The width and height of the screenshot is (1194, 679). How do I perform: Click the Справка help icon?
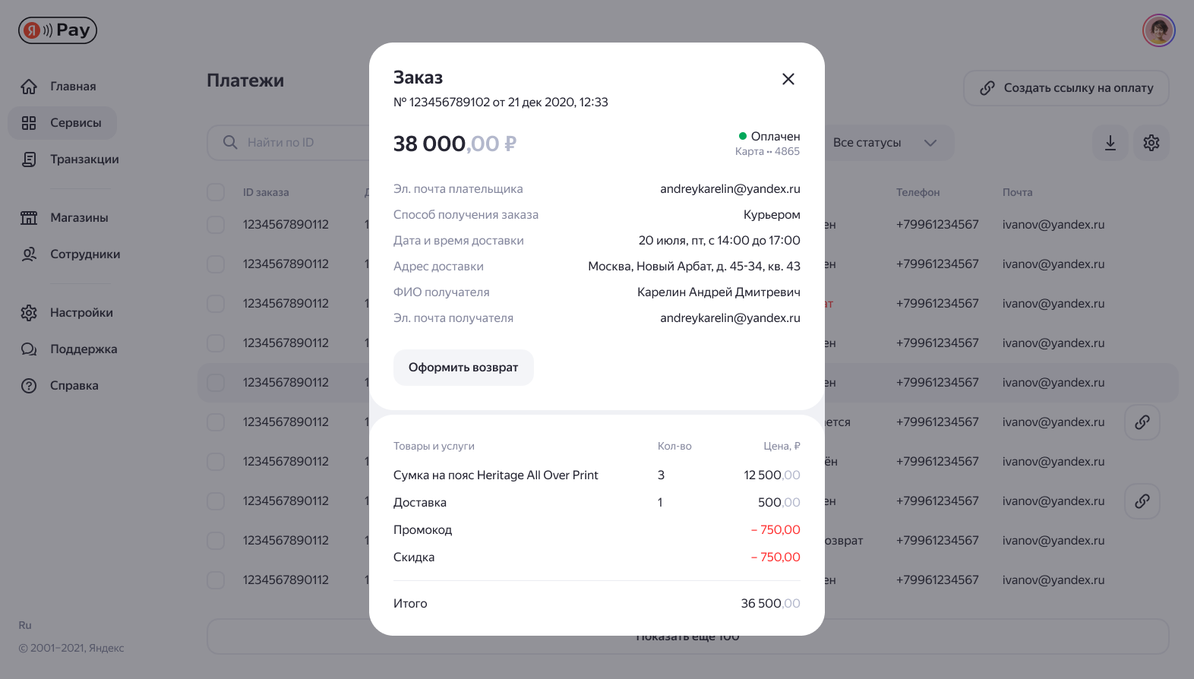pyautogui.click(x=29, y=386)
